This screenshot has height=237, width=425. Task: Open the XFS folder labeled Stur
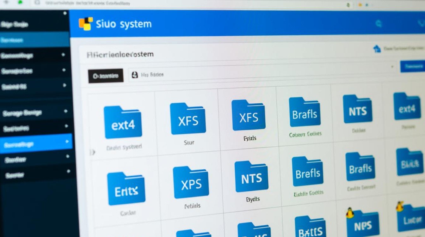click(x=188, y=119)
